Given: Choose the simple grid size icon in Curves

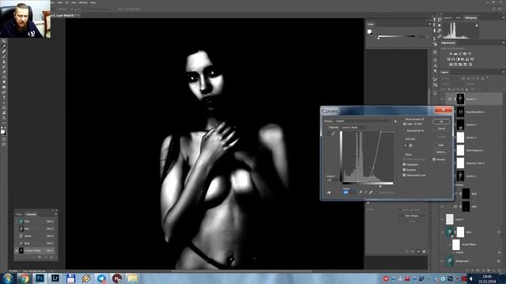Looking at the screenshot, I should tap(406, 145).
